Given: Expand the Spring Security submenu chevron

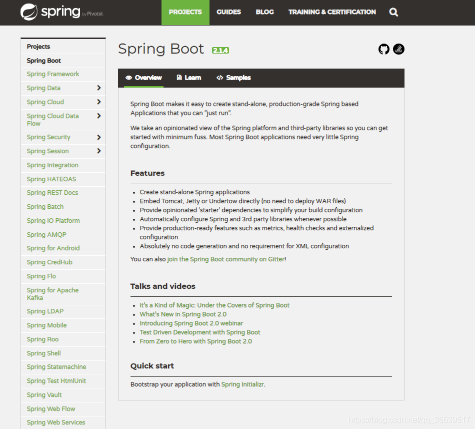Looking at the screenshot, I should pyautogui.click(x=99, y=137).
